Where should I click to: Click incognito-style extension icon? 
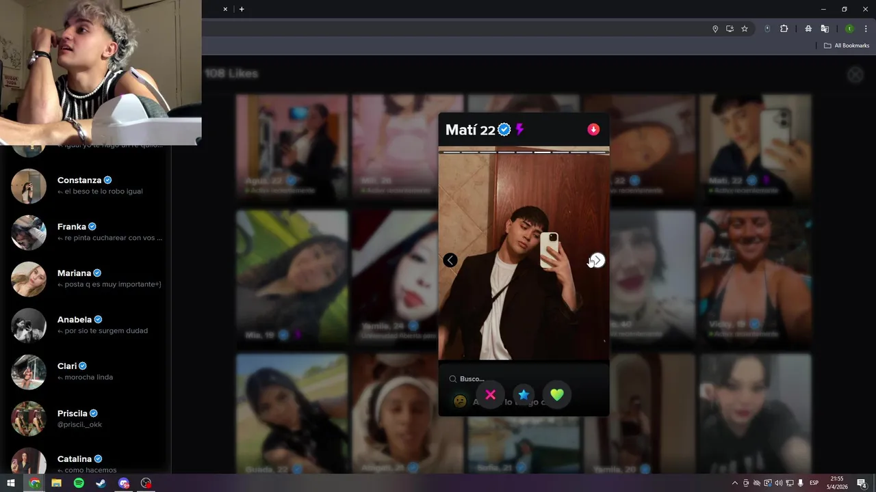coord(808,29)
